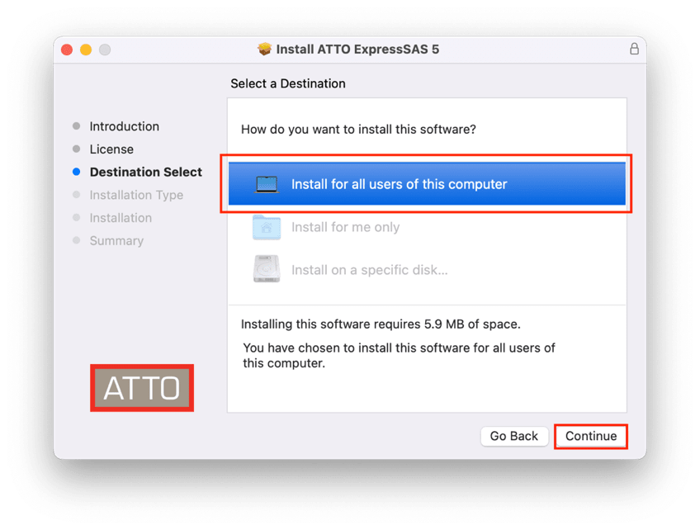Click the lock icon in the title bar
This screenshot has height=530, width=700.
tap(634, 50)
